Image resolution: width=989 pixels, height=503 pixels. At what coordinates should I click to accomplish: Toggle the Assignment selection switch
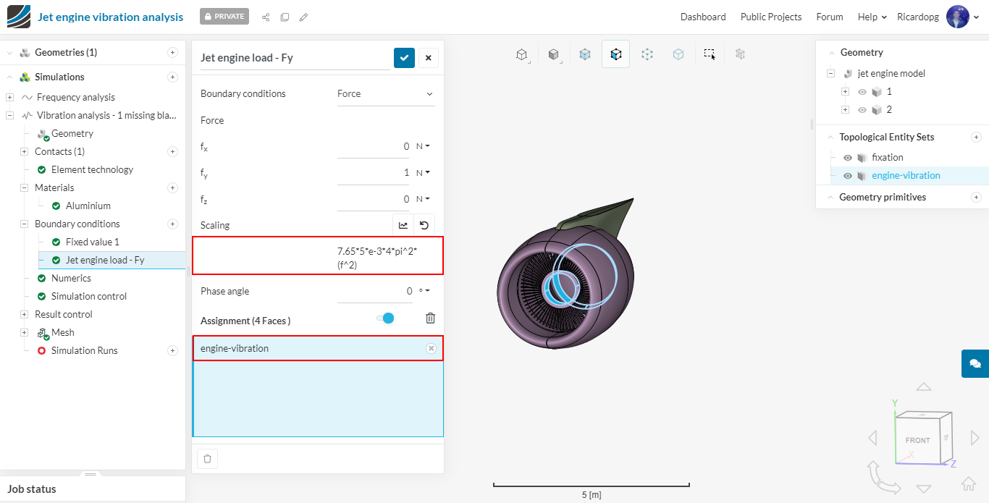tap(385, 318)
